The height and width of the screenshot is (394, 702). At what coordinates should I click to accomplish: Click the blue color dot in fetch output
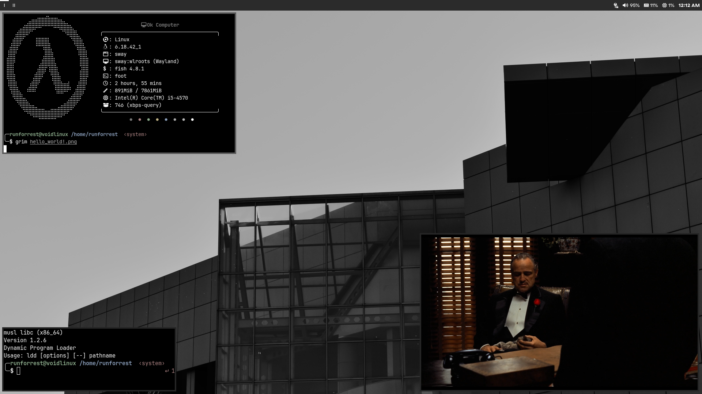coord(166,120)
